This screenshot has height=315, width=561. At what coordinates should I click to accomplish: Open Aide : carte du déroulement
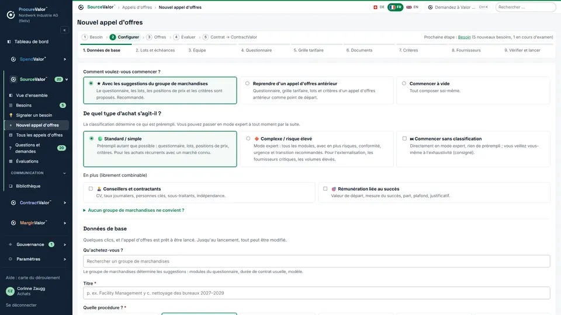click(33, 278)
